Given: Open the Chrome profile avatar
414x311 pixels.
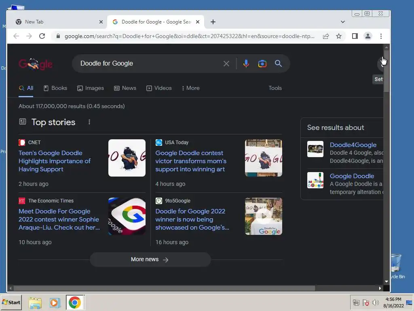Looking at the screenshot, I should 368,36.
